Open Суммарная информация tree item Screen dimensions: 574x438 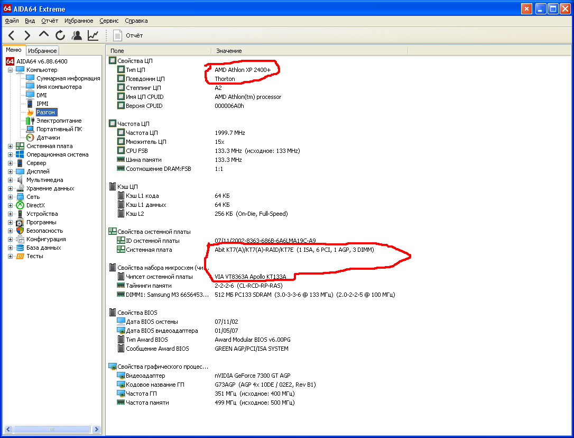[68, 78]
